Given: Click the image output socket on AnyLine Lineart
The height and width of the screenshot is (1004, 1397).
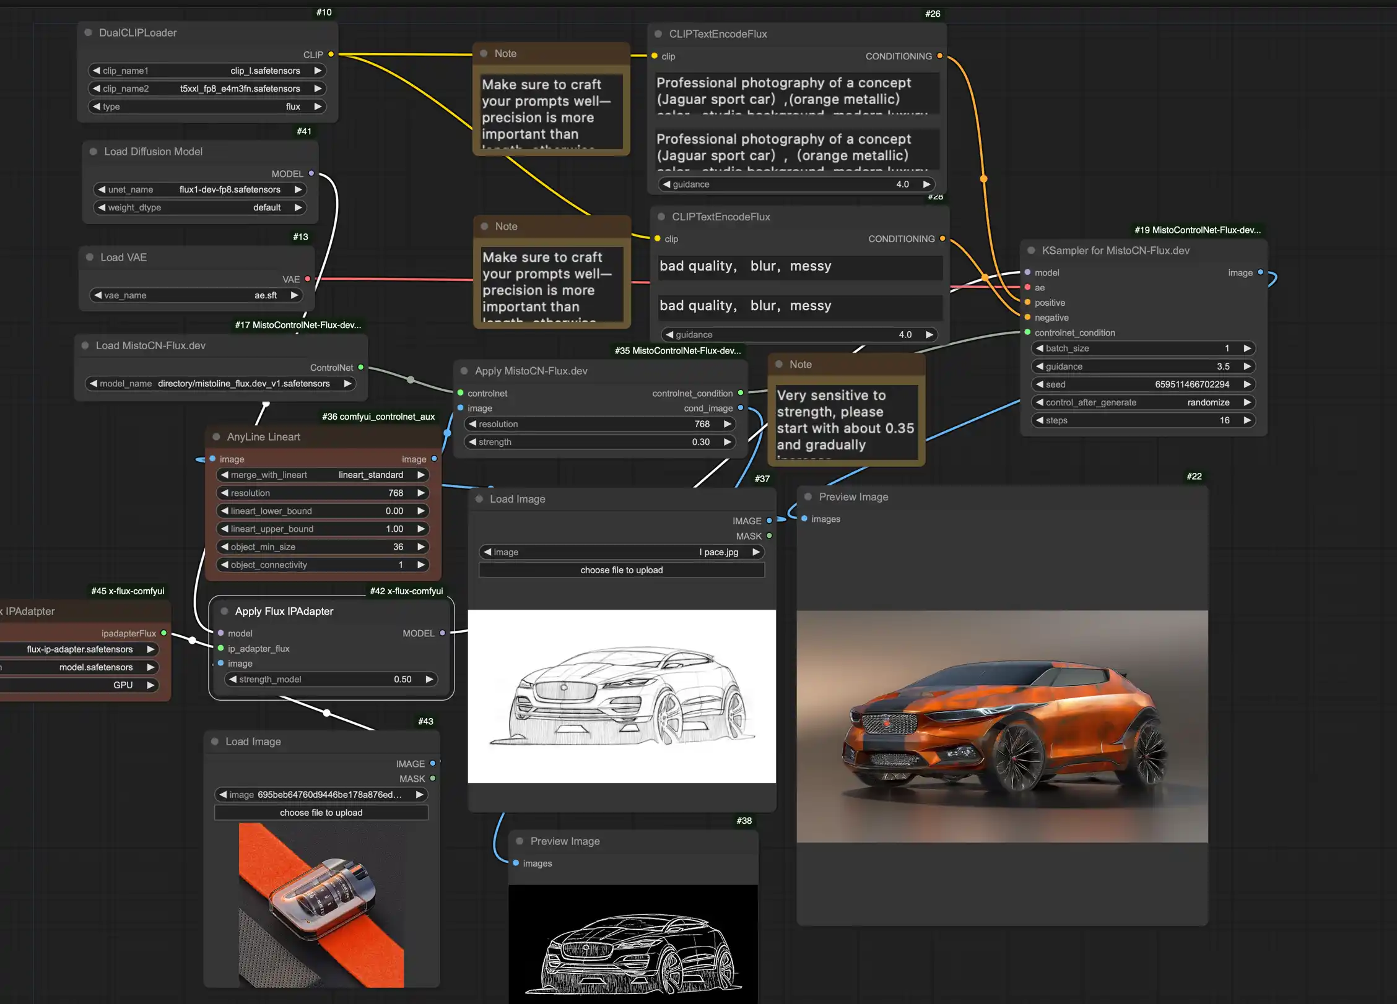Looking at the screenshot, I should click(x=434, y=459).
